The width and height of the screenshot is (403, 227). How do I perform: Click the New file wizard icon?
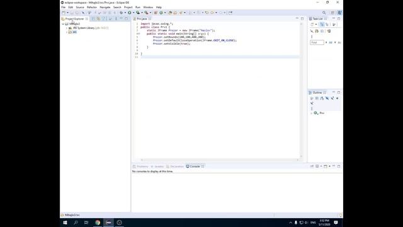(x=64, y=13)
